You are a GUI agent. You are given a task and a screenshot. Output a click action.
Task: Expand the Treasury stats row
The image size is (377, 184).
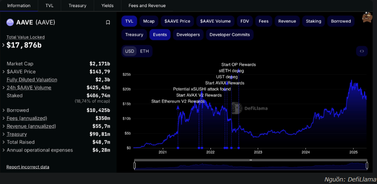(x=4, y=134)
